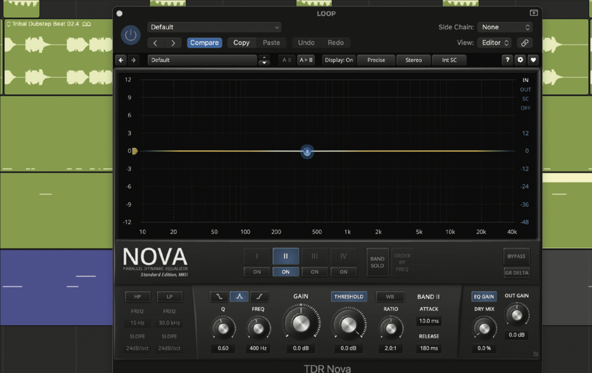The width and height of the screenshot is (592, 373).
Task: Open the plugin help with the question mark icon
Action: pyautogui.click(x=507, y=60)
